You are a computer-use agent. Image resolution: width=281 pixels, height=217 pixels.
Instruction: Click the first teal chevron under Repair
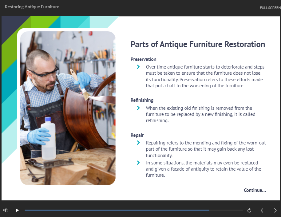coord(138,143)
